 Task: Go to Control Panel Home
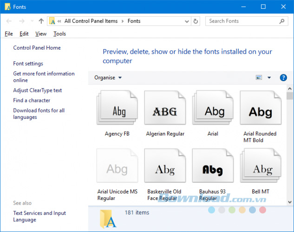(37, 48)
